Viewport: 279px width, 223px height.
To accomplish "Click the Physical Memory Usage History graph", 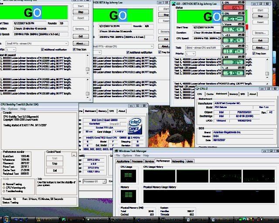I will (x=209, y=196).
